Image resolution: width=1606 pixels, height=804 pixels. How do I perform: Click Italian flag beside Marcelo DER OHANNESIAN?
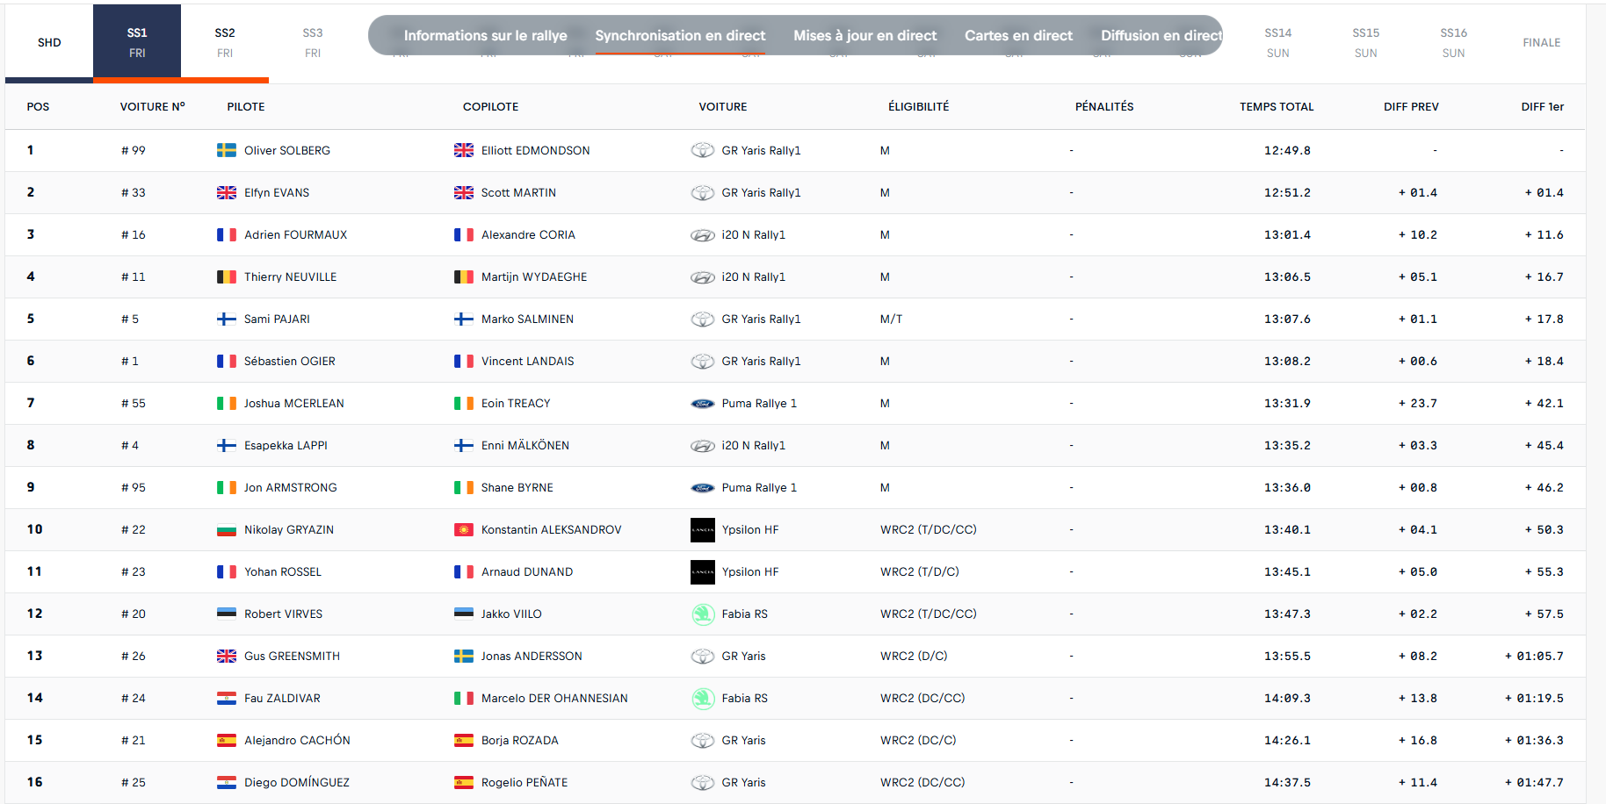click(464, 698)
